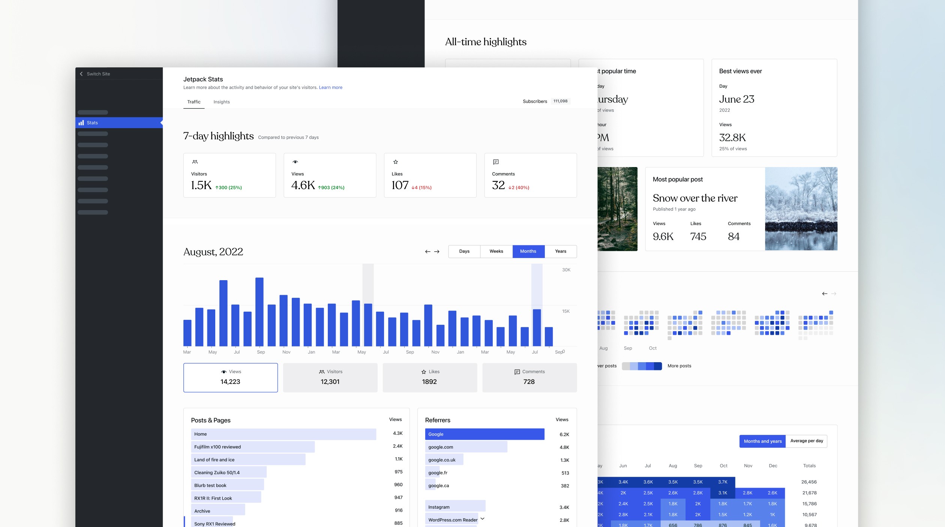The height and width of the screenshot is (527, 945).
Task: Click the comment icon on Comments highlight card
Action: 496,162
